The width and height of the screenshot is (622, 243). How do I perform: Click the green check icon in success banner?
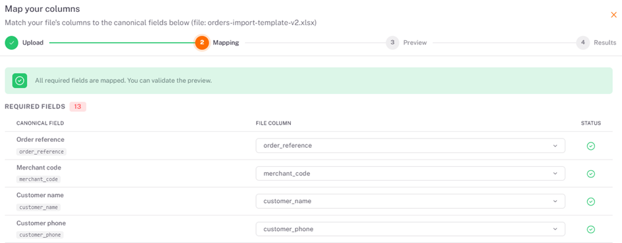(20, 81)
